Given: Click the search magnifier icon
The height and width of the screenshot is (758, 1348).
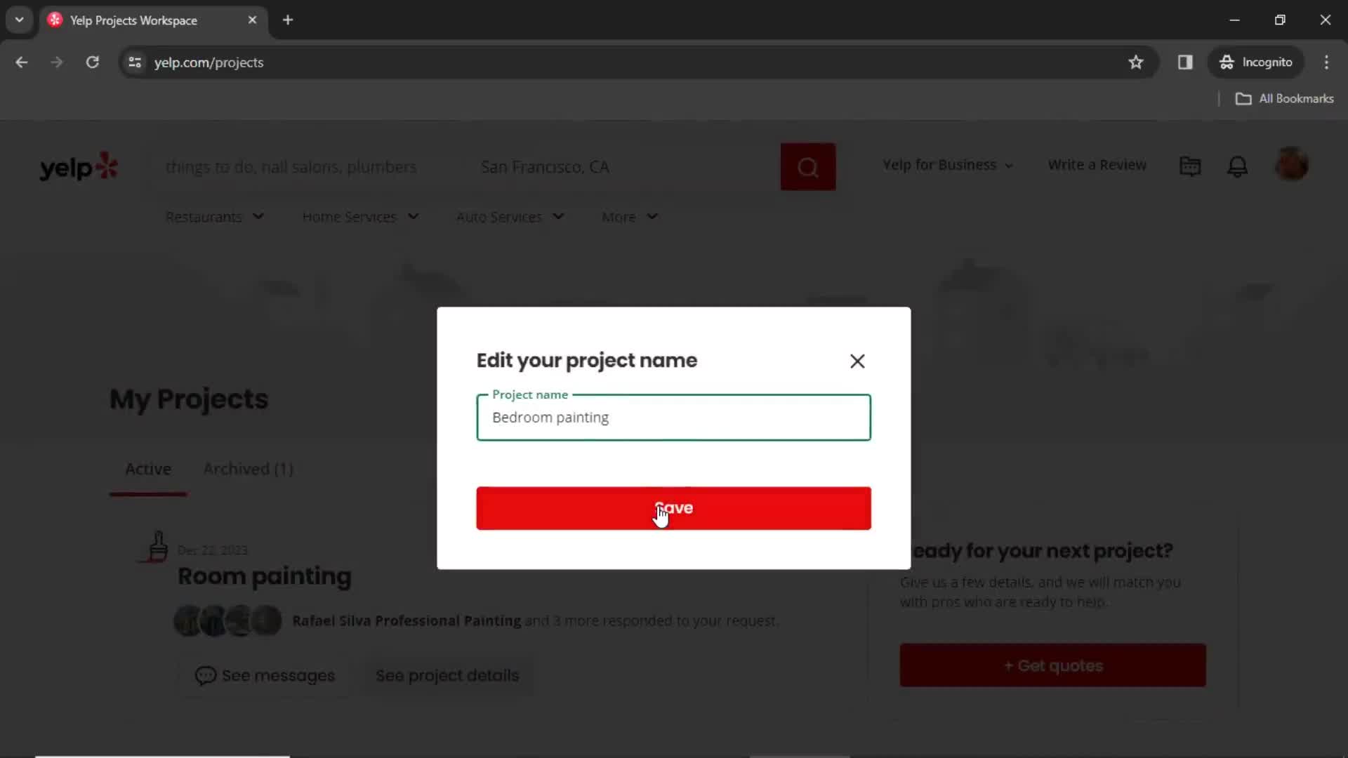Looking at the screenshot, I should [808, 166].
